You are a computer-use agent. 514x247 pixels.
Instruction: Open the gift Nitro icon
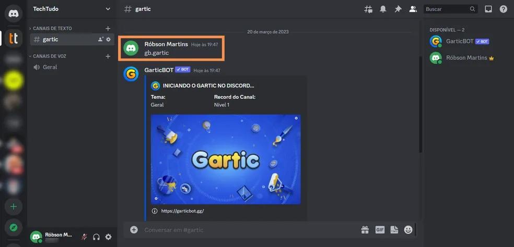point(365,230)
